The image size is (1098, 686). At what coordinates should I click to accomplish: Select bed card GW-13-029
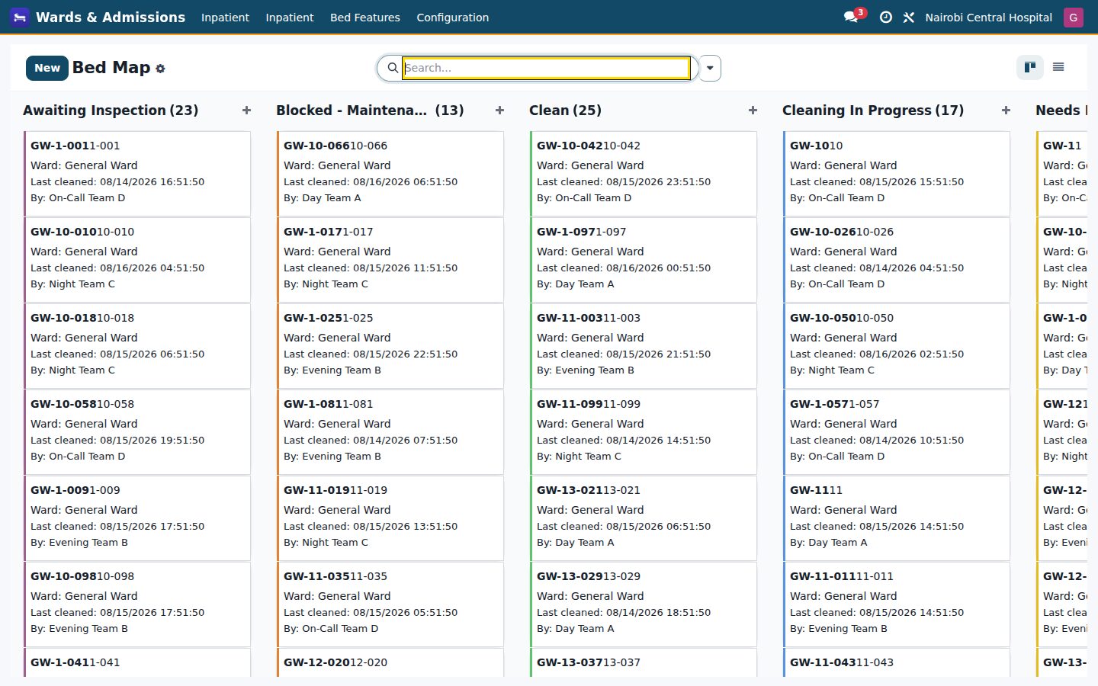[x=644, y=604]
